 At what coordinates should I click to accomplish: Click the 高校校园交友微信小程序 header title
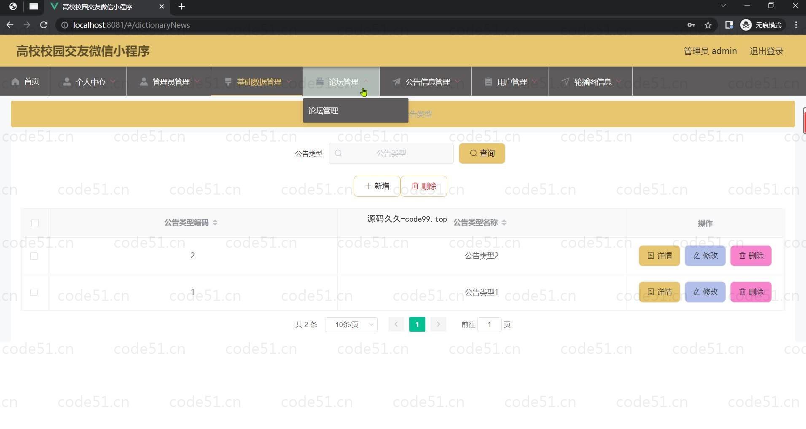(83, 51)
